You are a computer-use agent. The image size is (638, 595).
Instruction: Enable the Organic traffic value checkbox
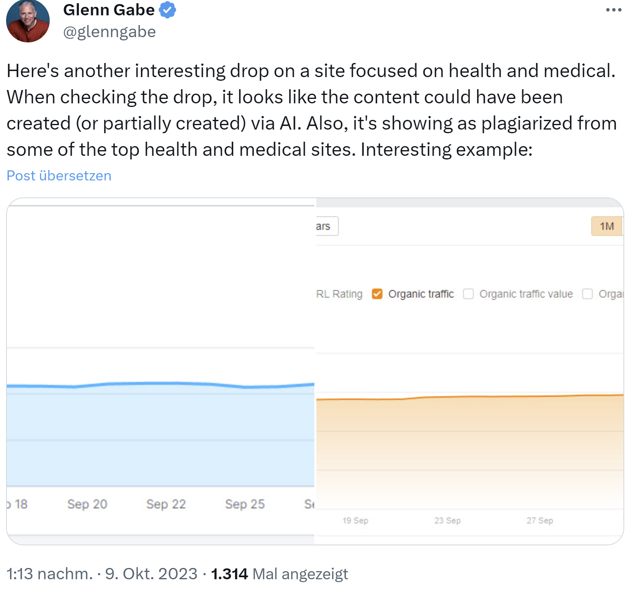point(468,294)
